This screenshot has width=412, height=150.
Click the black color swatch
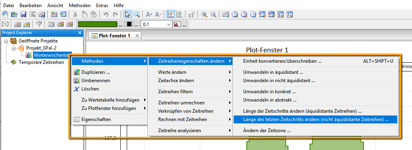129,24
